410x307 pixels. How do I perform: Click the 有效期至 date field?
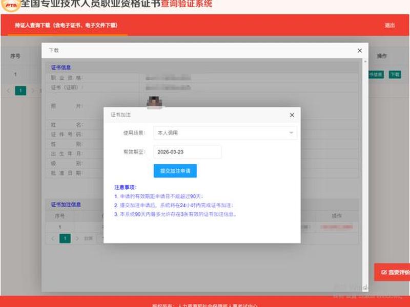coord(188,152)
